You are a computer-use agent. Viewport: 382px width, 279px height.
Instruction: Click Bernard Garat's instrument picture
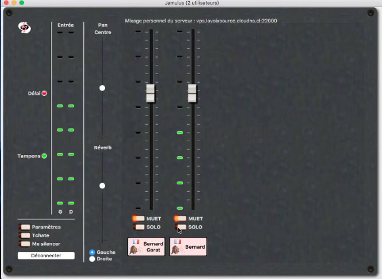click(x=135, y=249)
